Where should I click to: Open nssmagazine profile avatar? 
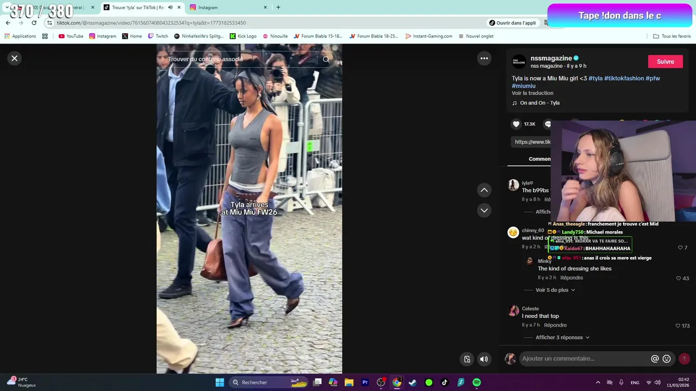519,61
